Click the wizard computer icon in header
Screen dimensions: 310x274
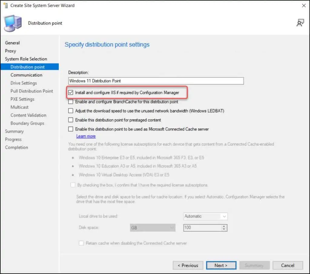click(13, 23)
